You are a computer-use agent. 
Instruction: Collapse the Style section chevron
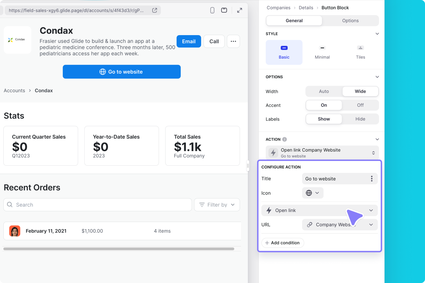point(377,34)
